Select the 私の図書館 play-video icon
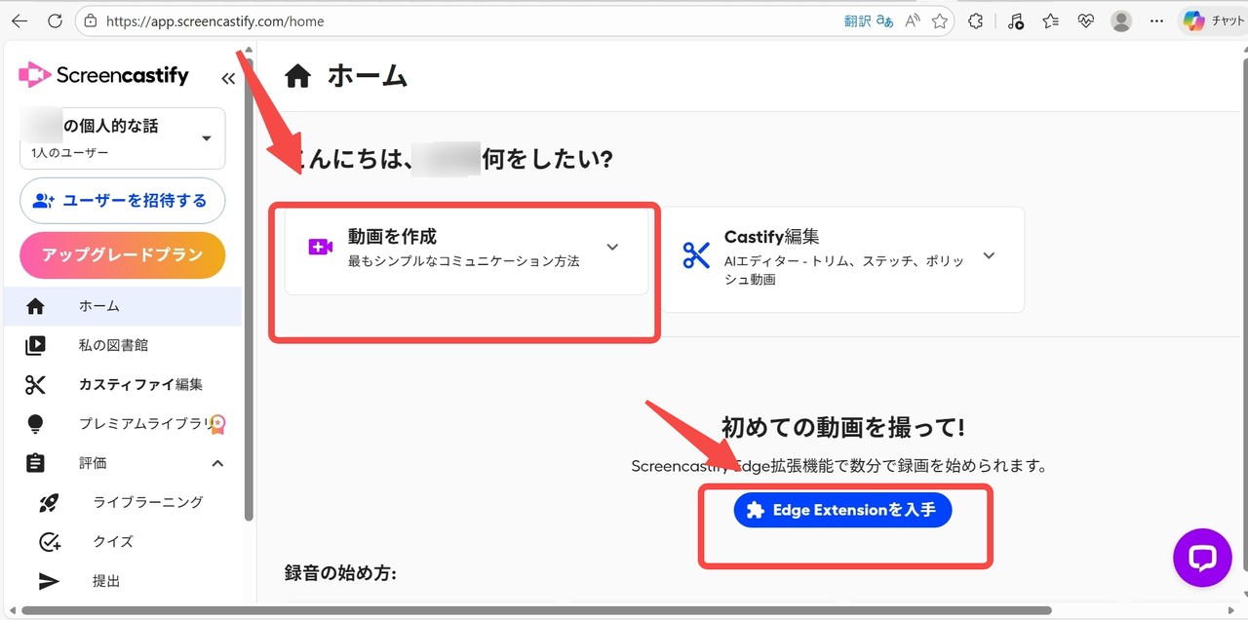 (35, 344)
